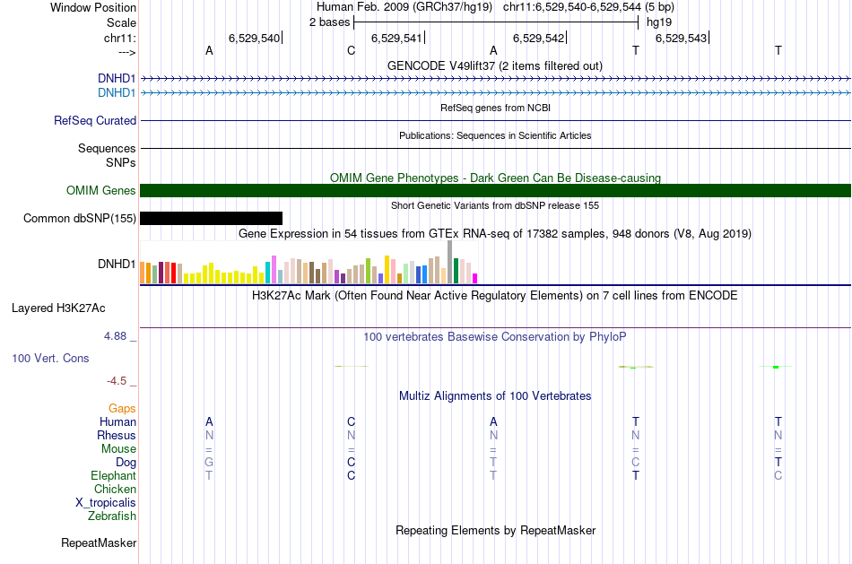
Task: Click the chr11: ruler label
Action: pos(120,38)
